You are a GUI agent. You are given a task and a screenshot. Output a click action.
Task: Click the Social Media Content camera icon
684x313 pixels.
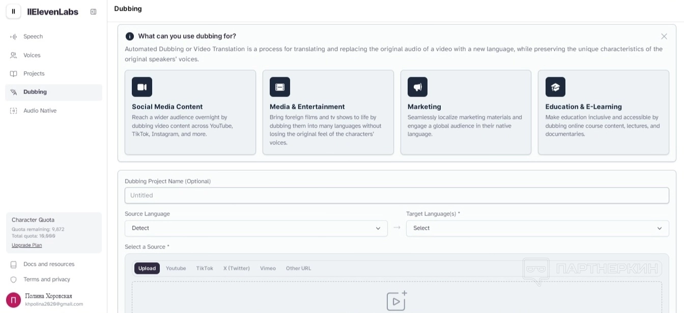pyautogui.click(x=142, y=87)
